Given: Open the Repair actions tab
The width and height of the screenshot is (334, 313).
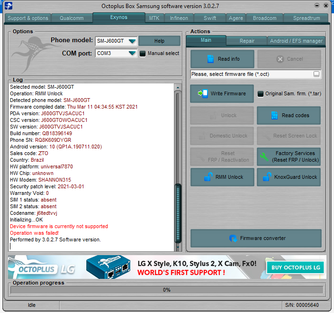Looking at the screenshot, I should tap(247, 41).
